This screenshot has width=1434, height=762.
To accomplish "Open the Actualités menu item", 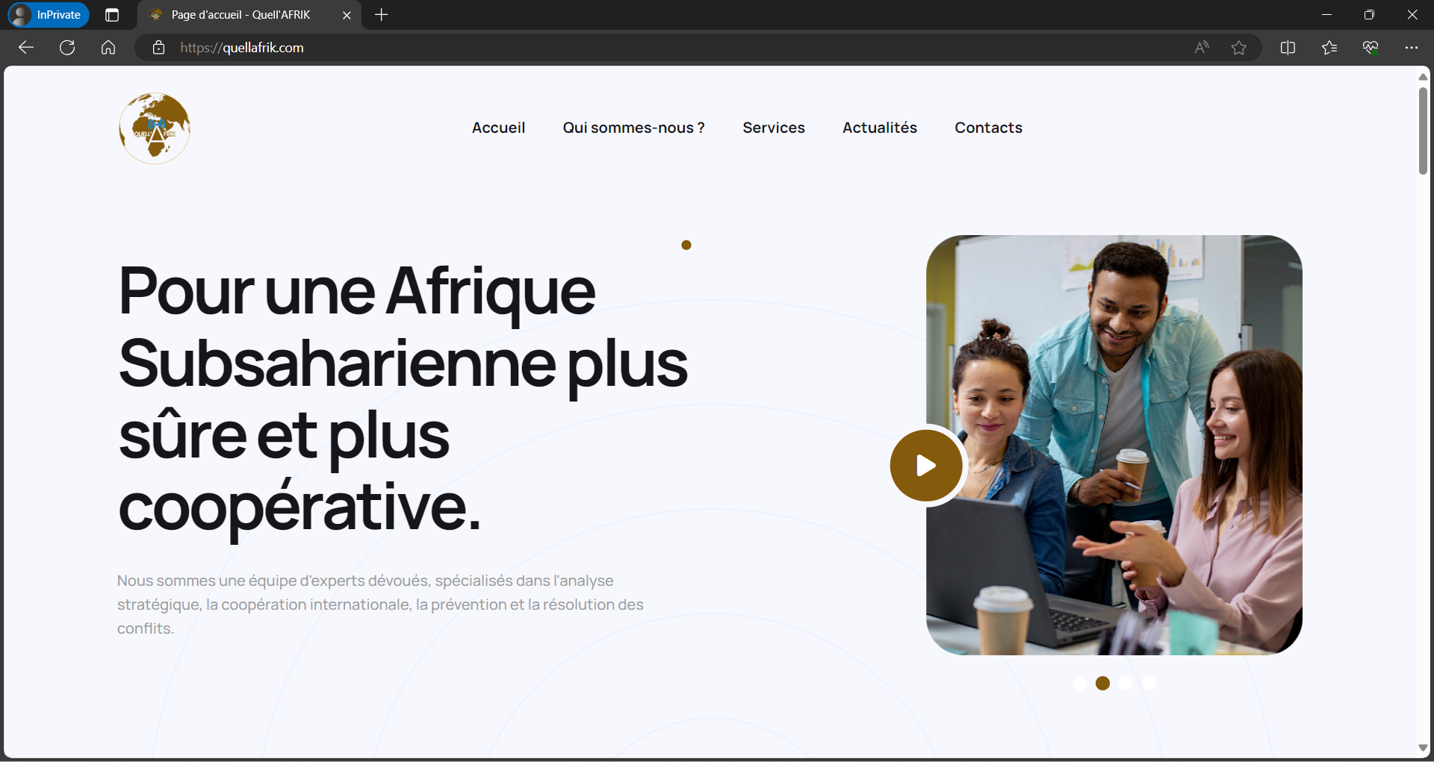I will tap(880, 128).
